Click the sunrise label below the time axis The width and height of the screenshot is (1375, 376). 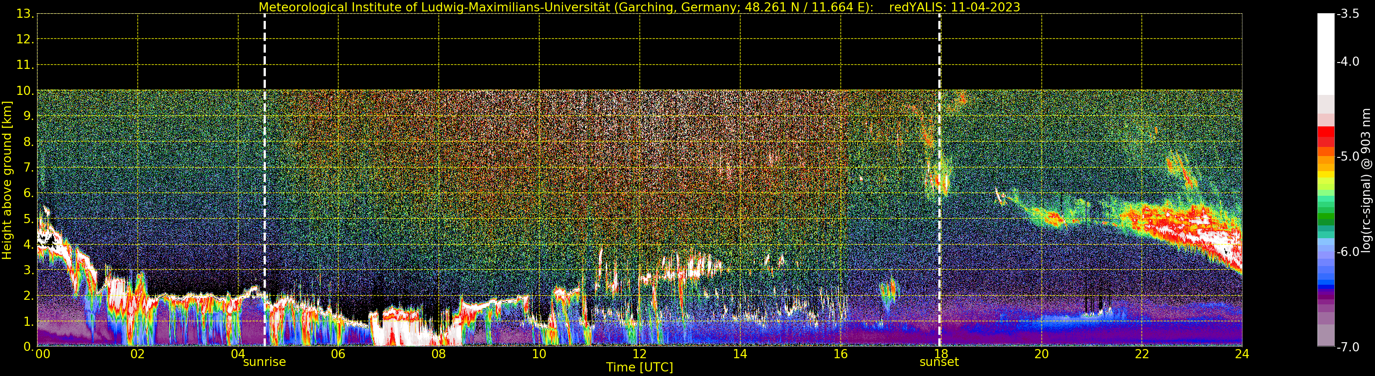(264, 362)
